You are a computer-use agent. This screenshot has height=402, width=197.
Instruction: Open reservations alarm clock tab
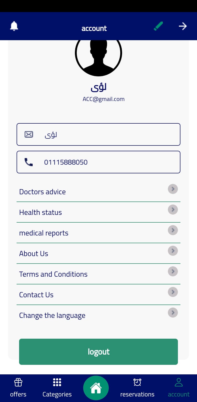click(x=137, y=387)
